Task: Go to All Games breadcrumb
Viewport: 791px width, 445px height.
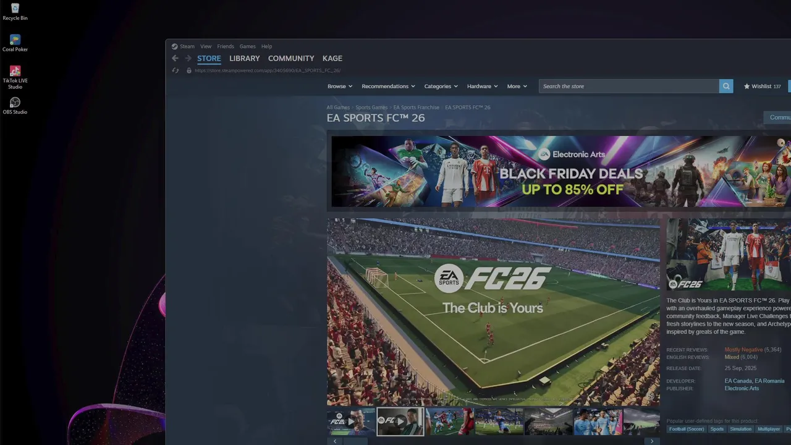Action: coord(338,108)
